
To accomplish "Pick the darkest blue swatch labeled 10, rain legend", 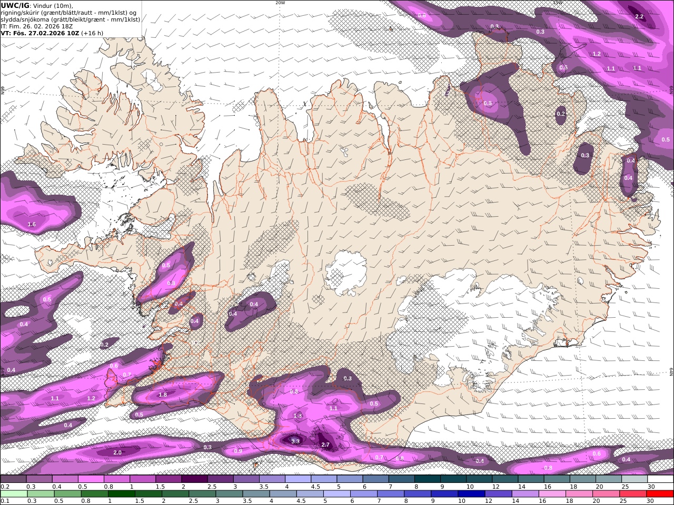I will point(470,494).
